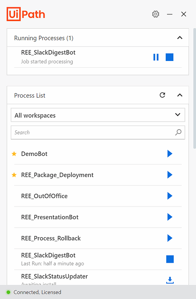Stop REE_SlackDigestBot in Running Processes
Image resolution: width=196 pixels, height=299 pixels.
pyautogui.click(x=169, y=57)
